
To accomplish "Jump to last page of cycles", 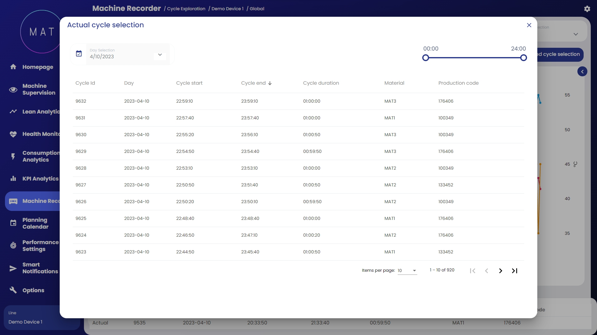I will tap(515, 271).
